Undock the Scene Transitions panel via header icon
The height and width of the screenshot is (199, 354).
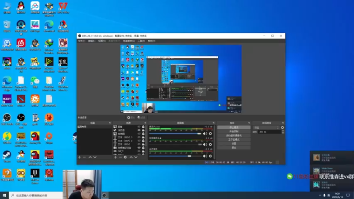[283, 123]
